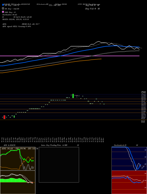The width and height of the screenshot is (147, 194).
Task: Click the 'Avg Vol: 0 M' label
Action: pos(92,5)
